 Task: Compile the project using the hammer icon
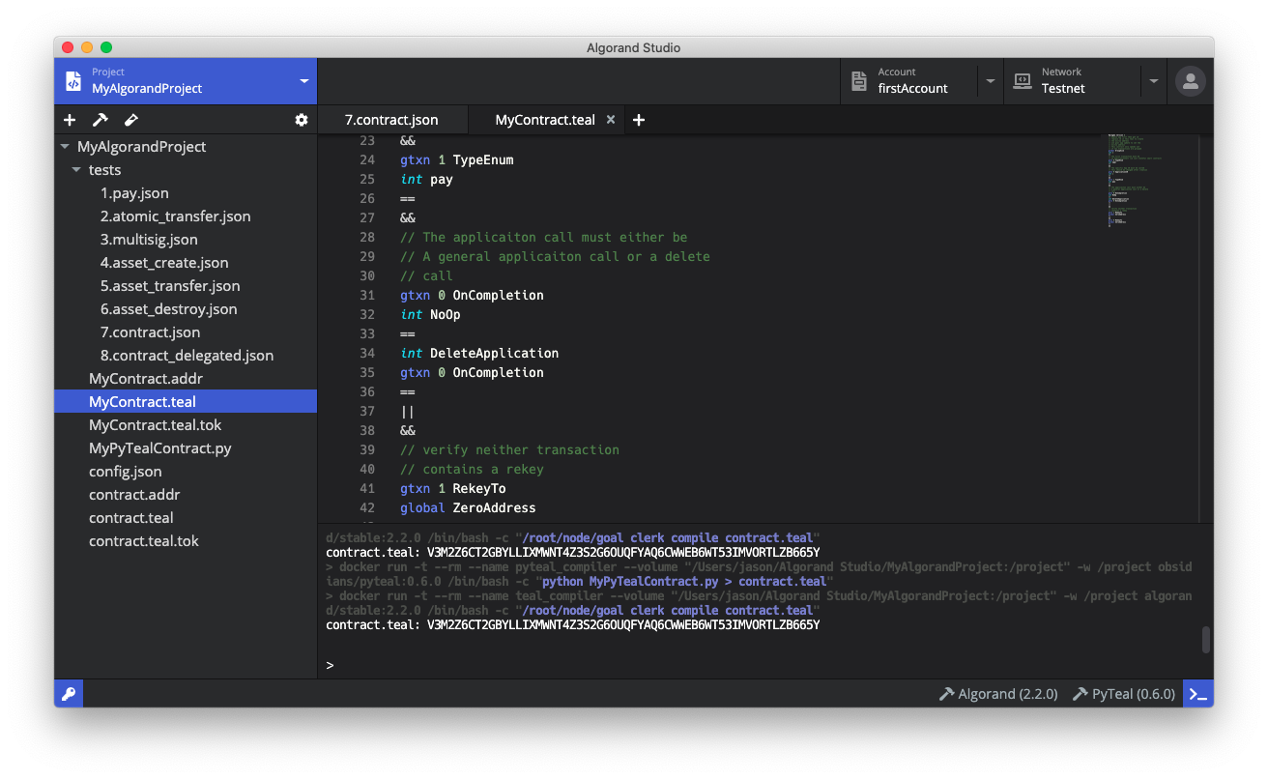(x=100, y=119)
